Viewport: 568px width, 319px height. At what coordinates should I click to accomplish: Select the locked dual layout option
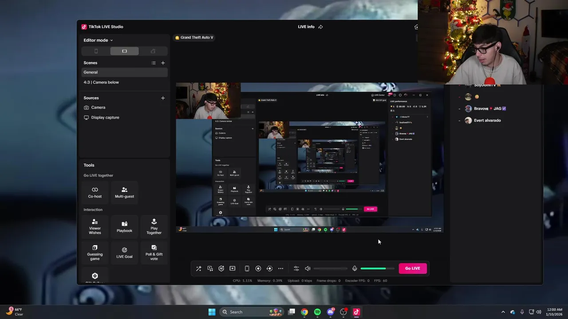pyautogui.click(x=153, y=51)
